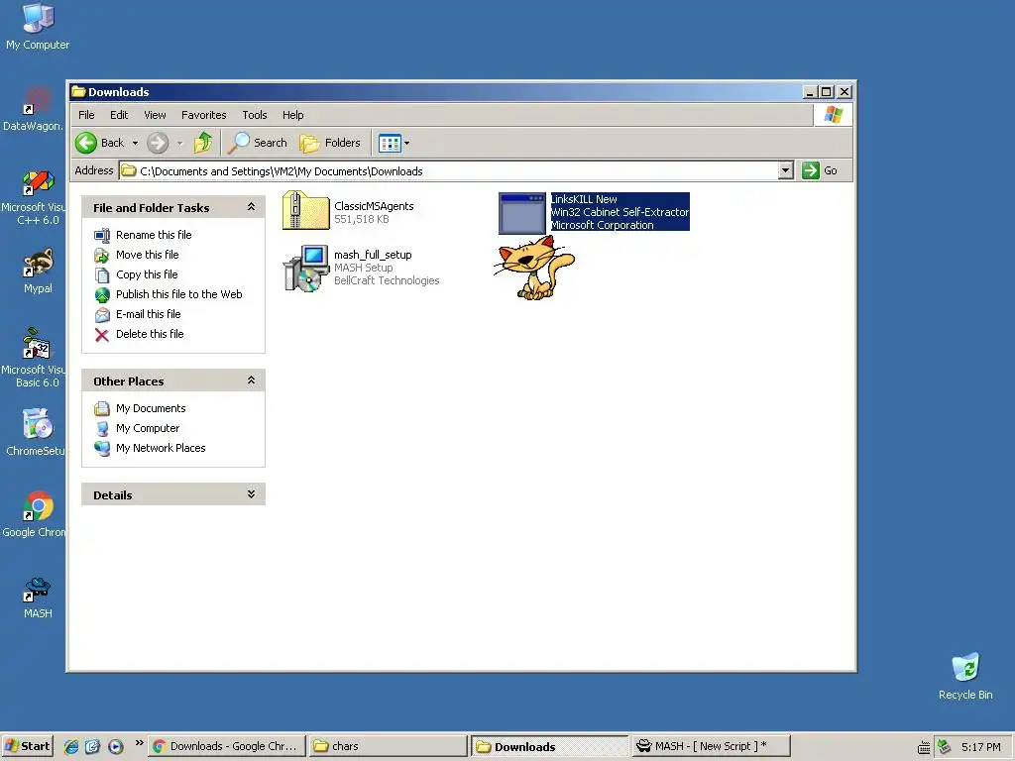Click the grayed Forward arrow button
The image size is (1015, 761).
click(x=158, y=143)
